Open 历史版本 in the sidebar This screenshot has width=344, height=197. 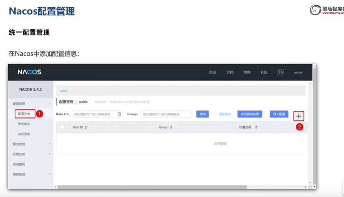tap(24, 124)
